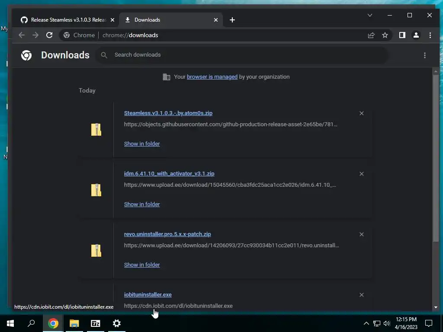This screenshot has width=443, height=332.
Task: Click the zip icon for revo.uninstaller download
Action: point(96,250)
